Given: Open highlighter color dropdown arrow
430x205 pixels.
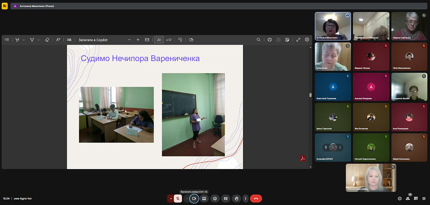Looking at the screenshot, I should tap(24, 40).
